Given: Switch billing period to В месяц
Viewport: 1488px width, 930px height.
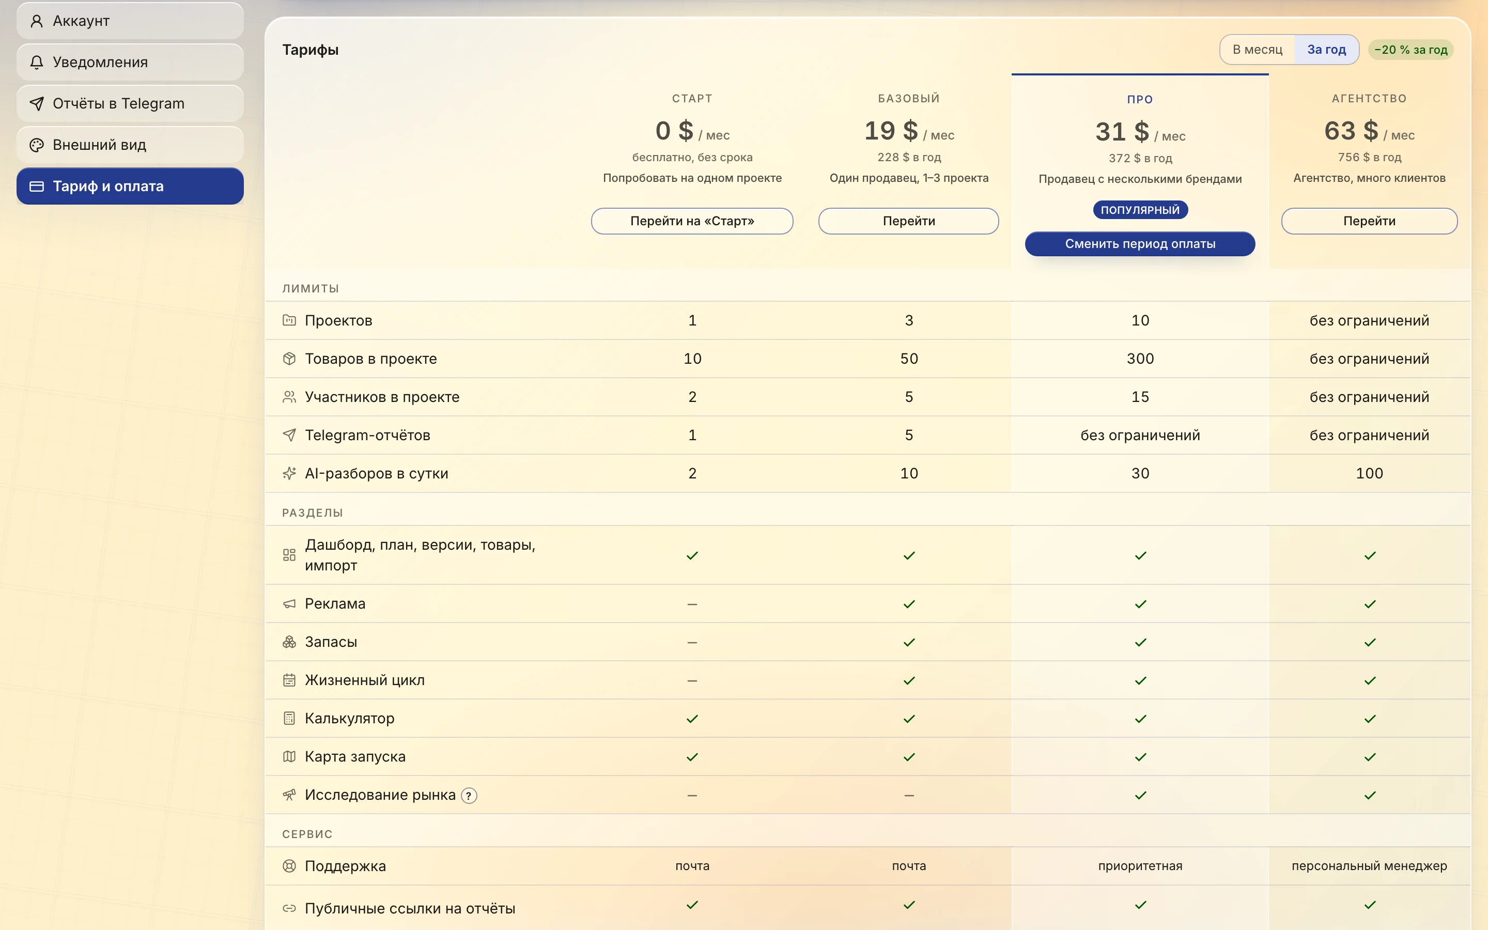Looking at the screenshot, I should click(x=1258, y=49).
